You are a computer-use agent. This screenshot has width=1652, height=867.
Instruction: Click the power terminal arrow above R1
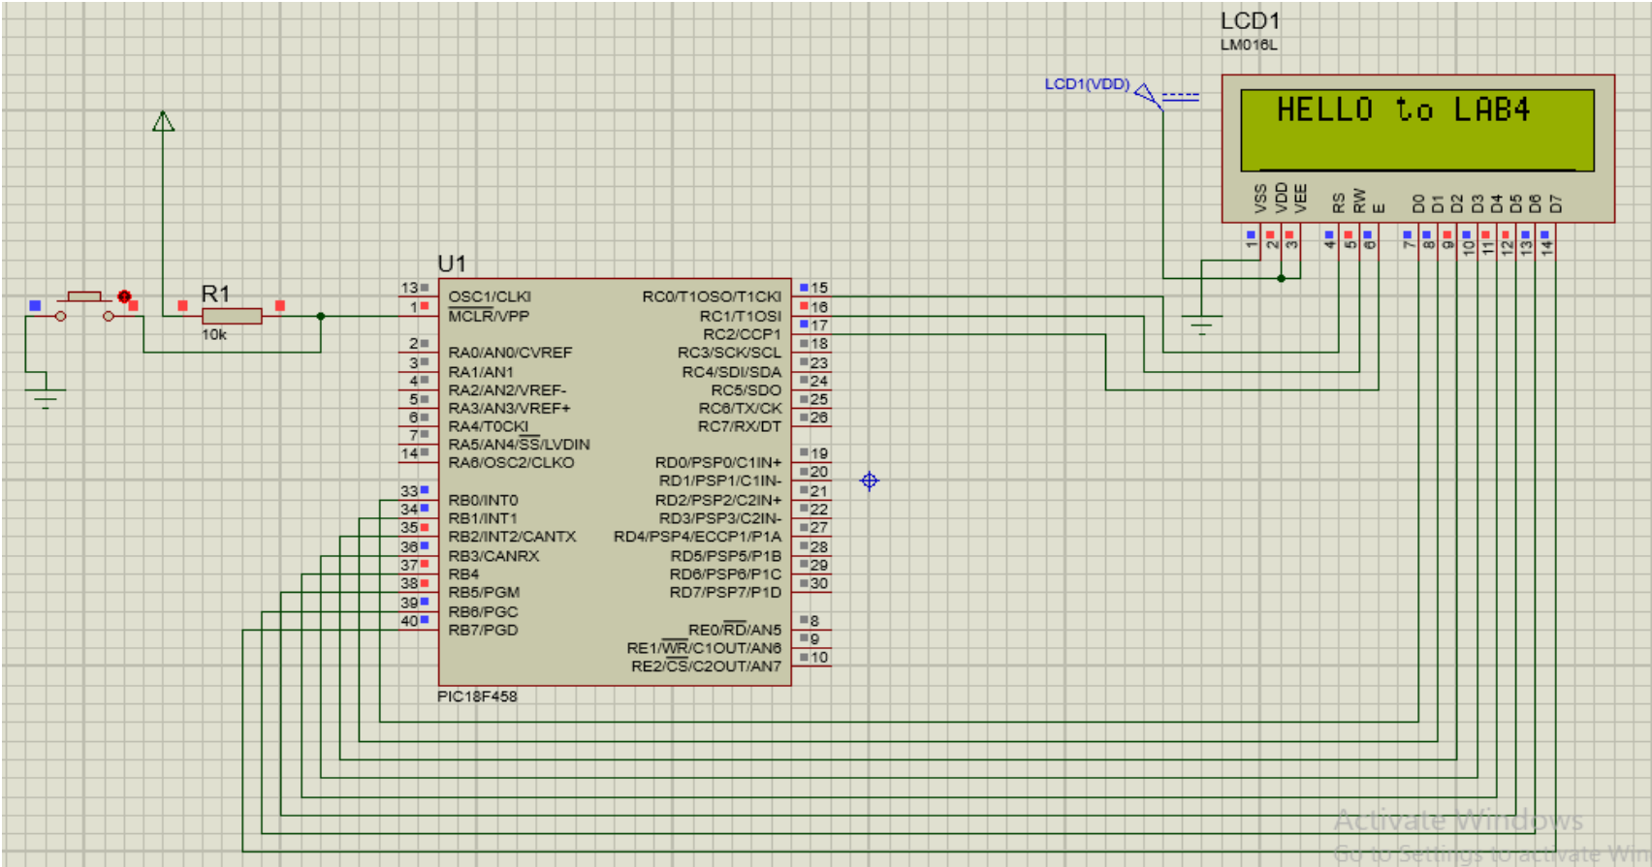[x=164, y=121]
